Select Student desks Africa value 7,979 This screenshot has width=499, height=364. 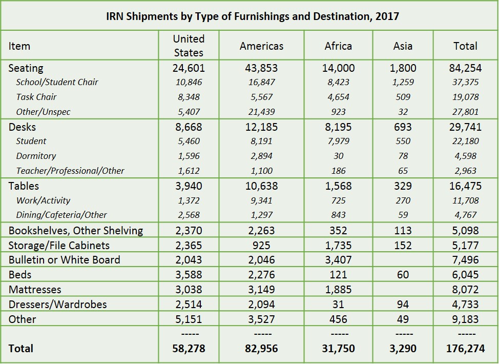338,141
